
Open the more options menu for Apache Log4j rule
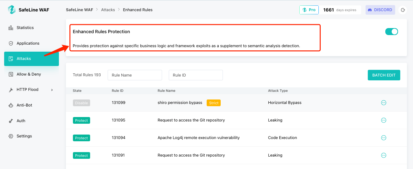[384, 138]
